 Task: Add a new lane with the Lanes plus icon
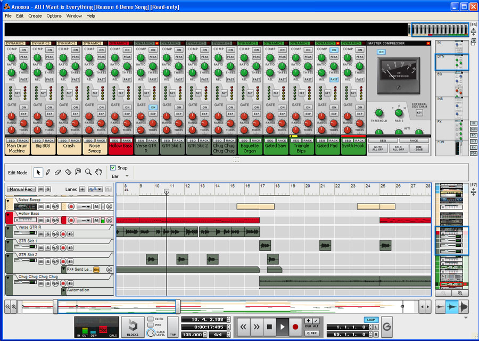[x=82, y=189]
